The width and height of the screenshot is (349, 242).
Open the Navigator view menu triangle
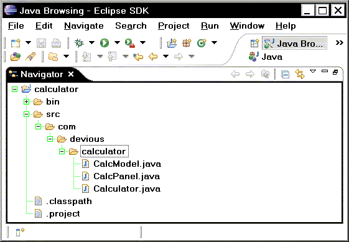coord(313,72)
